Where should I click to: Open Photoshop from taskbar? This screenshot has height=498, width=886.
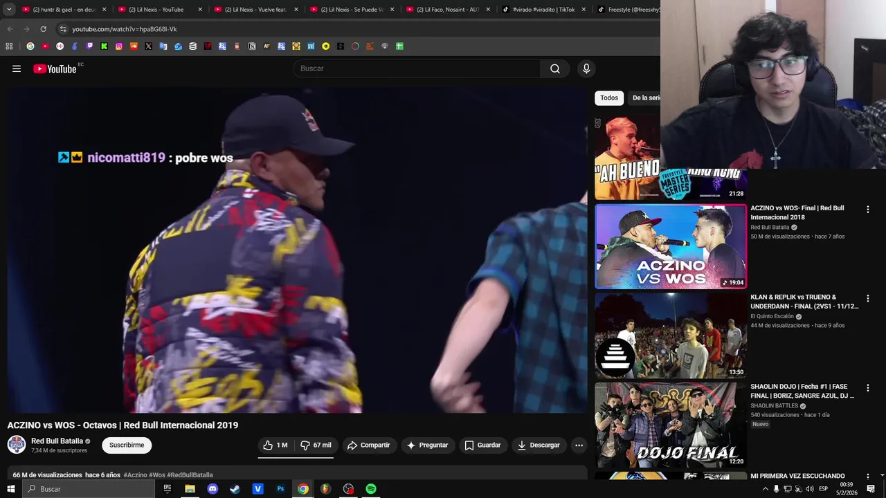[x=280, y=489]
